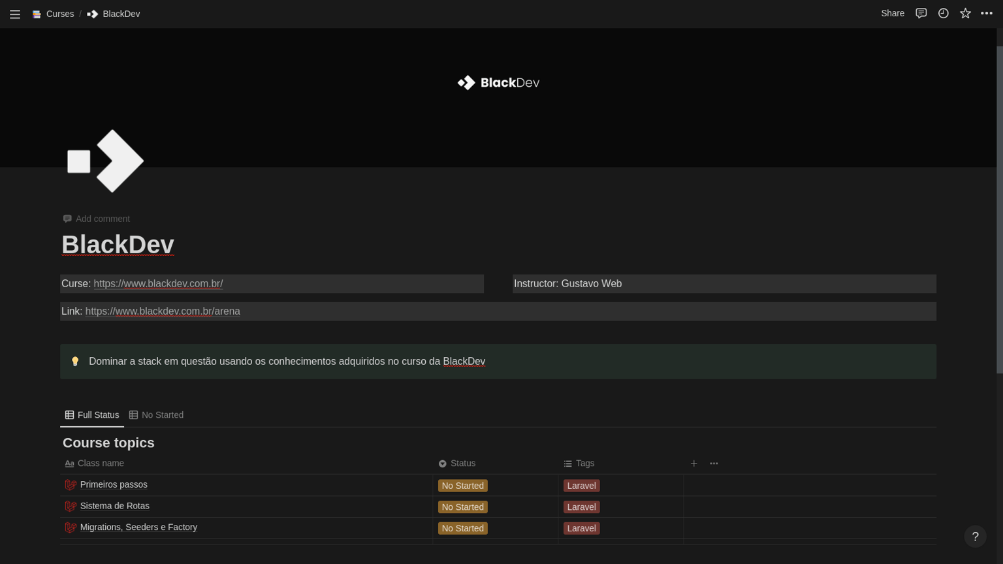Edit Laravel tag on Migrations row

click(x=581, y=528)
